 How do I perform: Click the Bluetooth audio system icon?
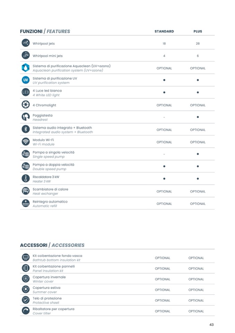(25, 130)
